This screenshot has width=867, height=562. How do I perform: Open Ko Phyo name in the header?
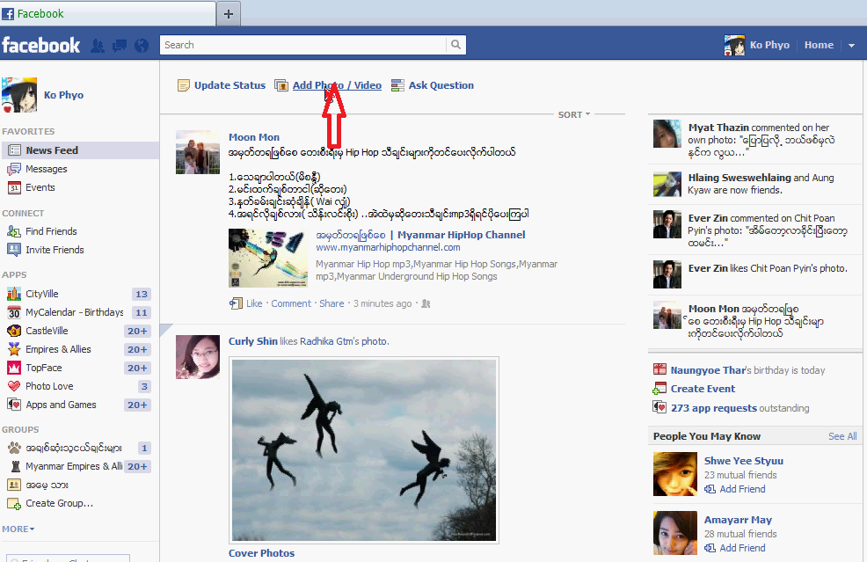coord(769,45)
